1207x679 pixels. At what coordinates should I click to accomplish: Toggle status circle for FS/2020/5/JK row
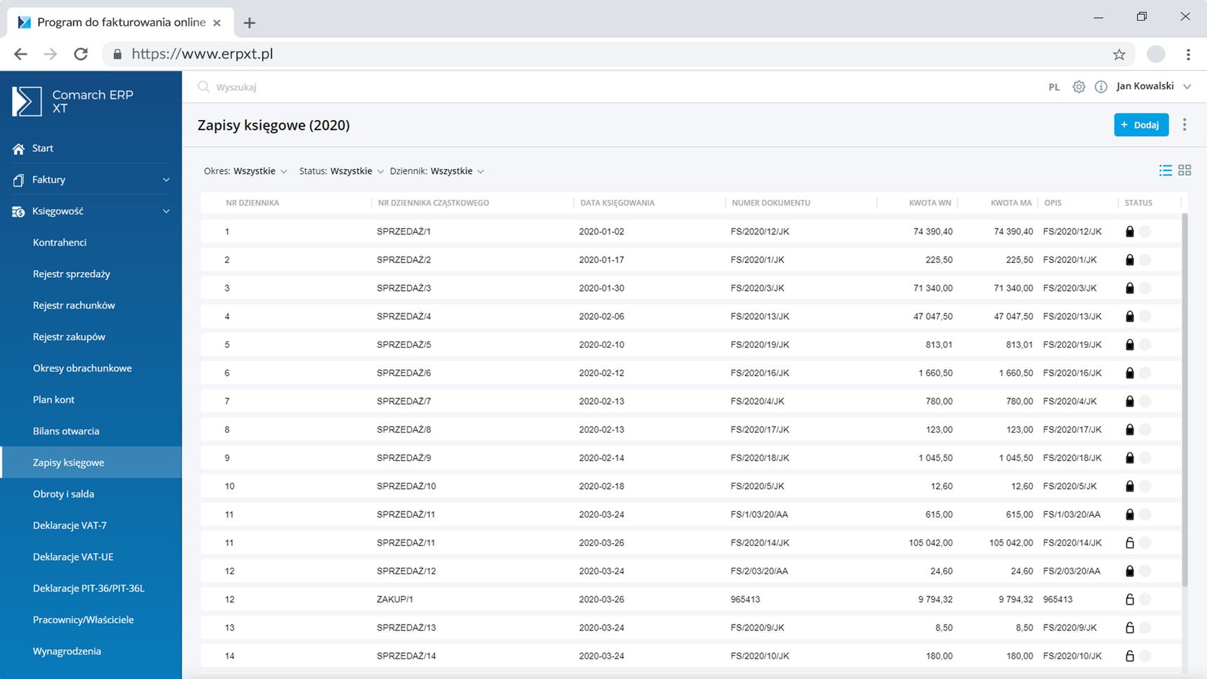coord(1145,486)
